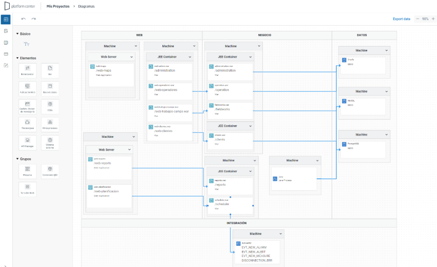Select the Sistema externo element
This screenshot has height=267, width=437.
pyautogui.click(x=50, y=142)
